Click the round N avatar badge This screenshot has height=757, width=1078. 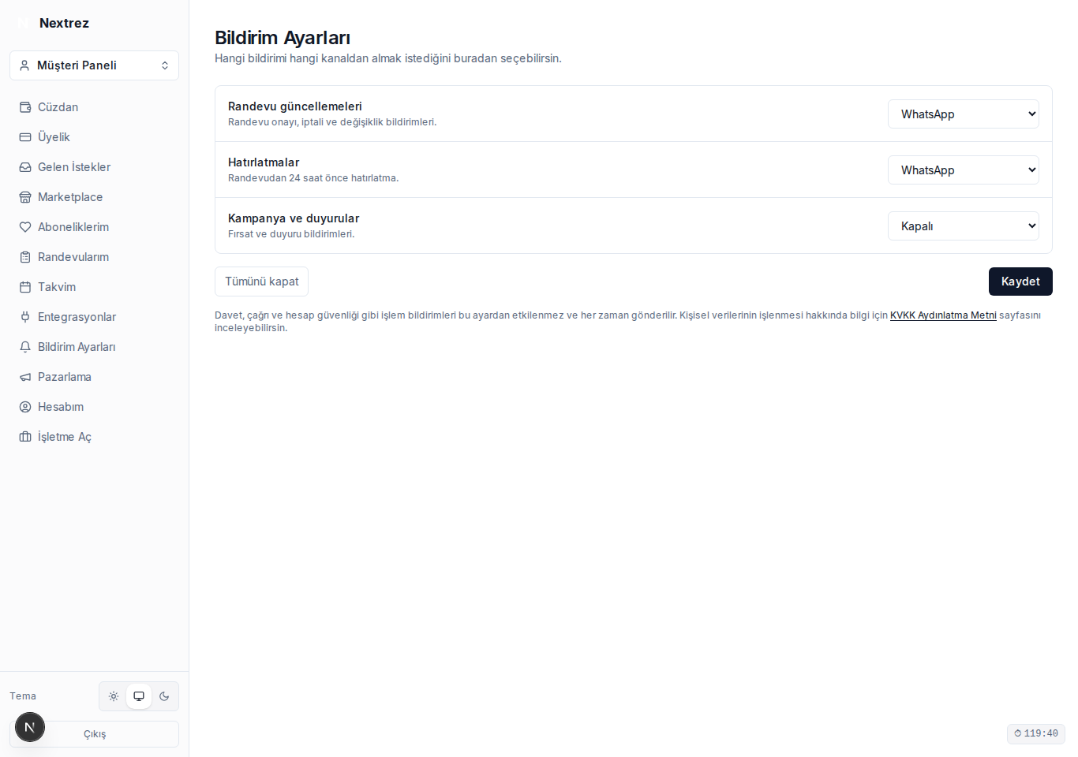[x=30, y=727]
